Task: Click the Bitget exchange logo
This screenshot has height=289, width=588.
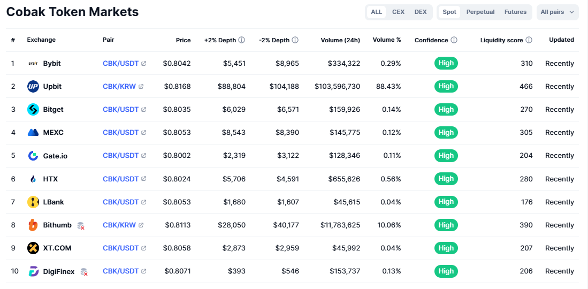Action: 33,110
